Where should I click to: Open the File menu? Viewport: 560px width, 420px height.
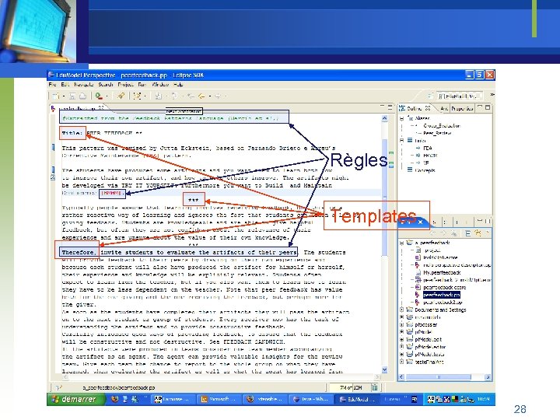[x=53, y=85]
